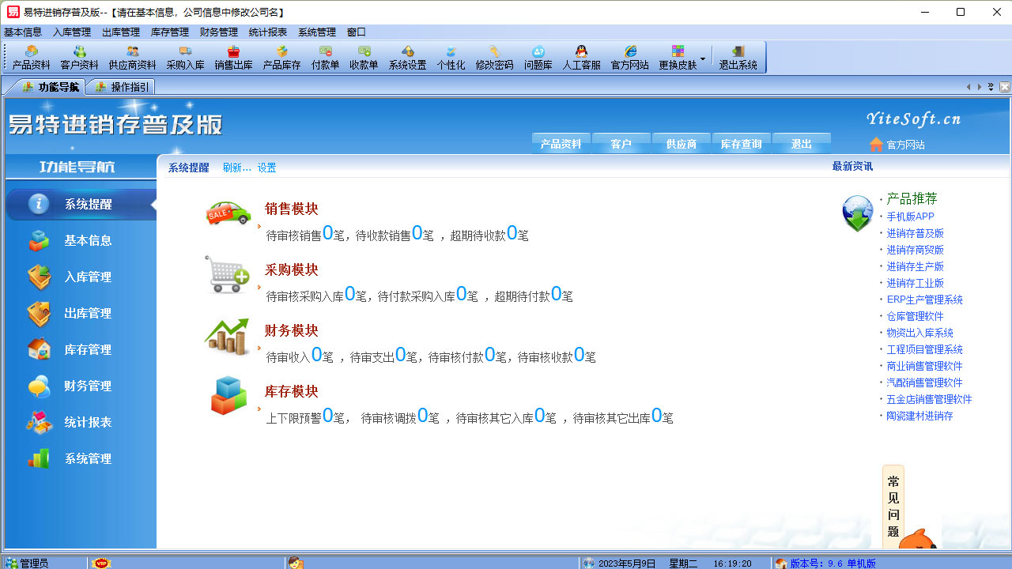Open 供应商资料 toolbar icon

tap(133, 58)
